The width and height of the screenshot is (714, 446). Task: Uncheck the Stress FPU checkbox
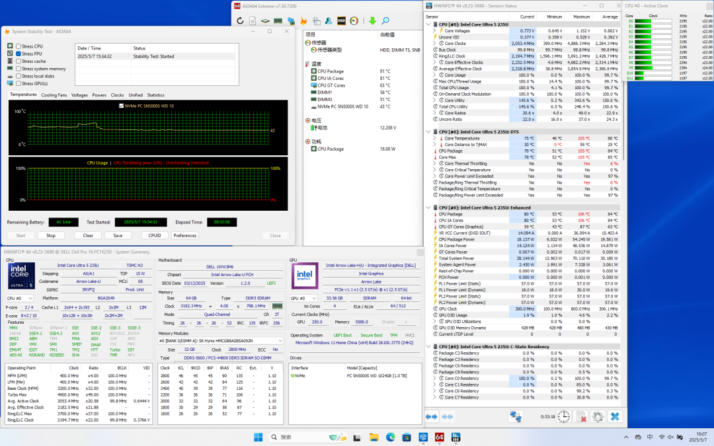(x=19, y=54)
